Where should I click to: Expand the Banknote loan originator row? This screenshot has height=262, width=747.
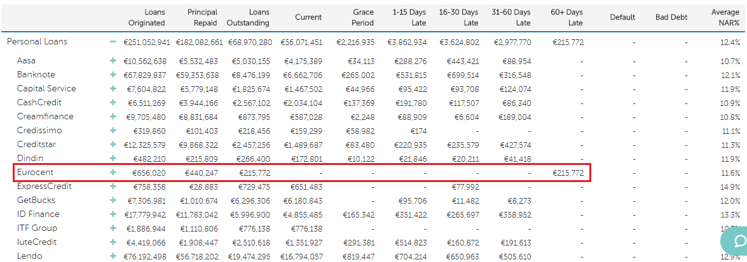[x=113, y=75]
